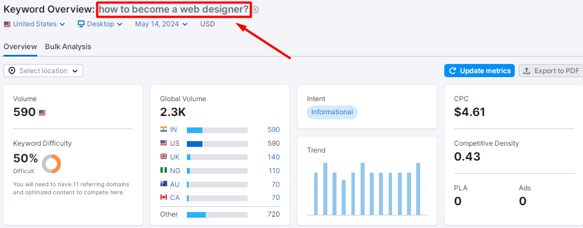Open the IN country link
The height and width of the screenshot is (228, 583).
click(x=173, y=130)
